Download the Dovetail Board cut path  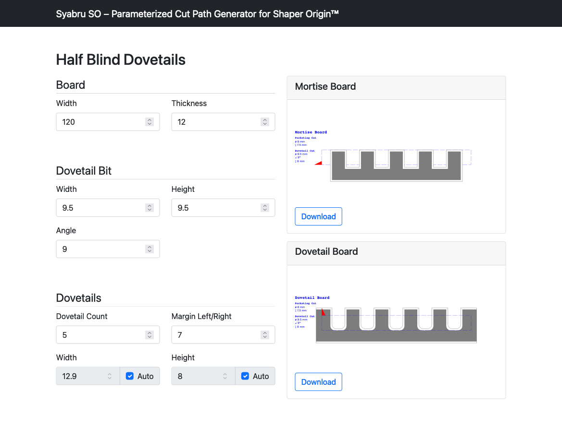click(x=318, y=382)
